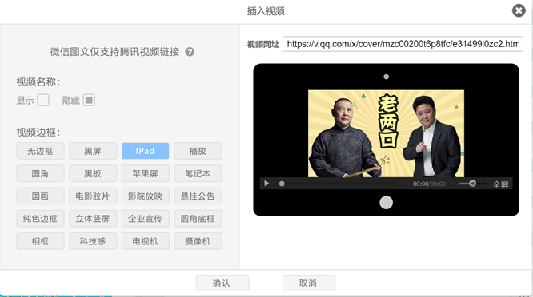Choose the 笔记本 video border
The width and height of the screenshot is (533, 297).
198,173
